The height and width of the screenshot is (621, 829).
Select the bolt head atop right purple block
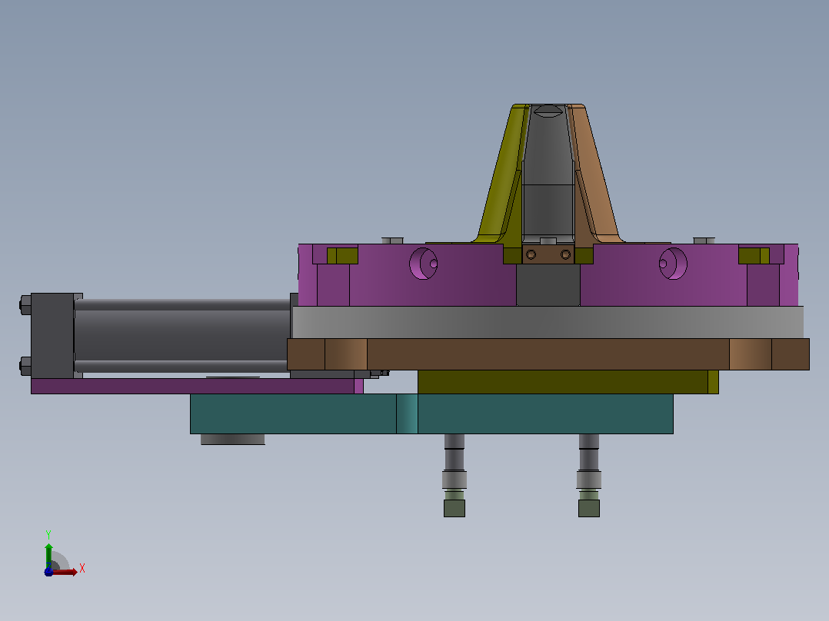point(704,241)
